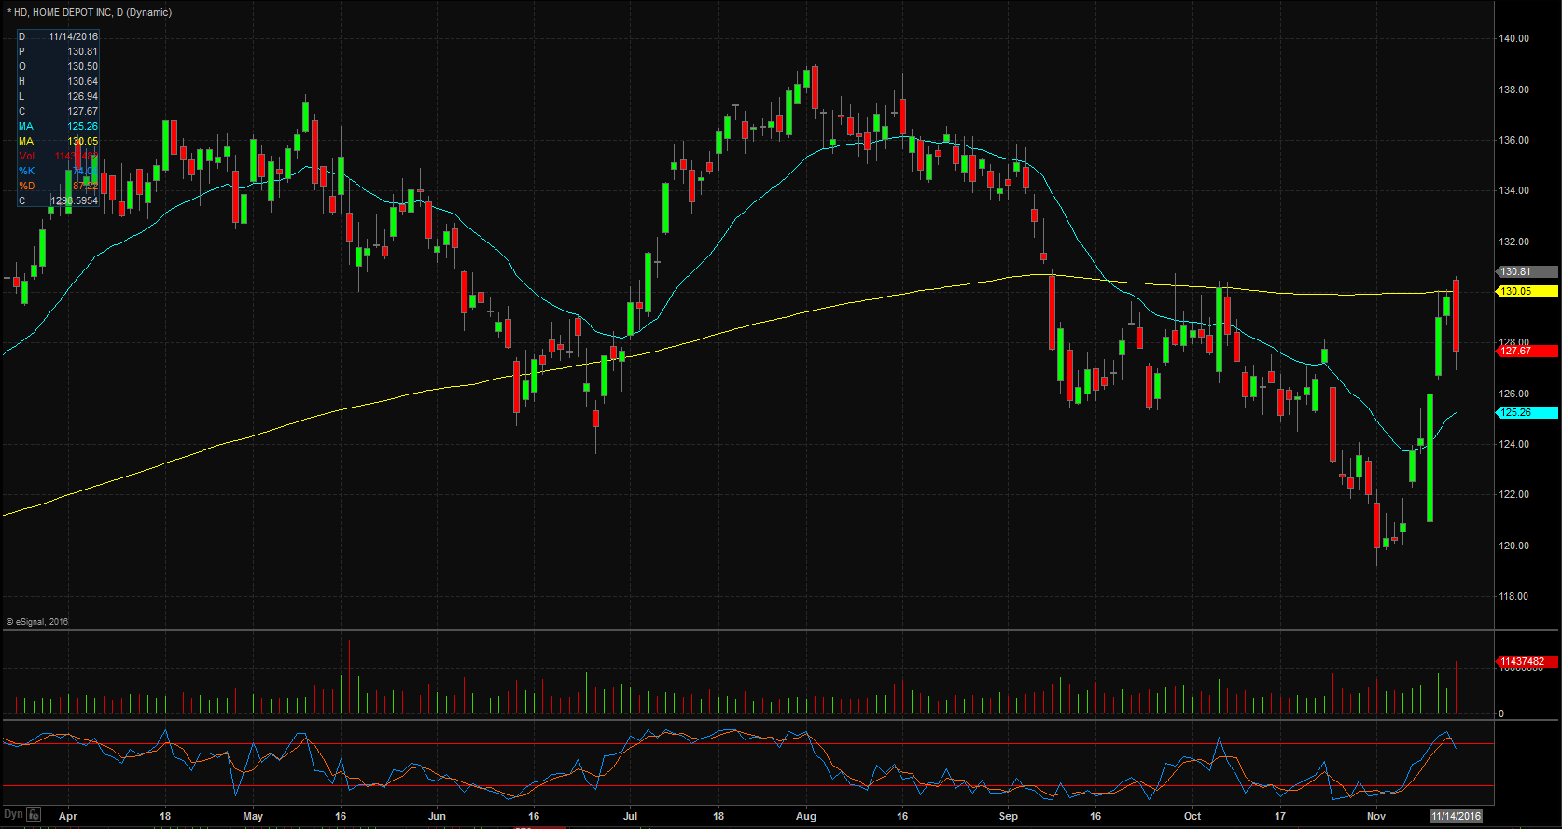Viewport: 1562px width, 829px height.
Task: Click the 120.00 price axis label
Action: click(1513, 546)
